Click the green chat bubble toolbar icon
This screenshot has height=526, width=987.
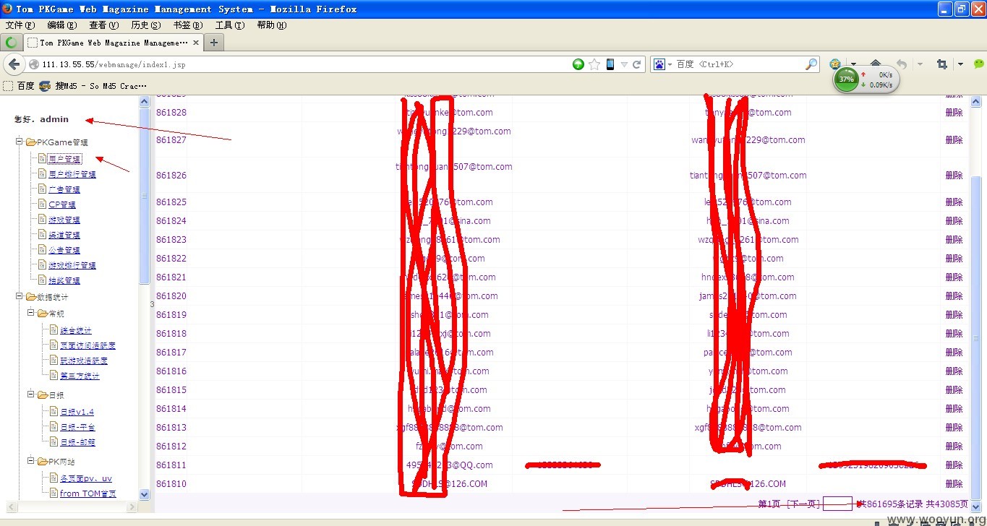coord(979,64)
